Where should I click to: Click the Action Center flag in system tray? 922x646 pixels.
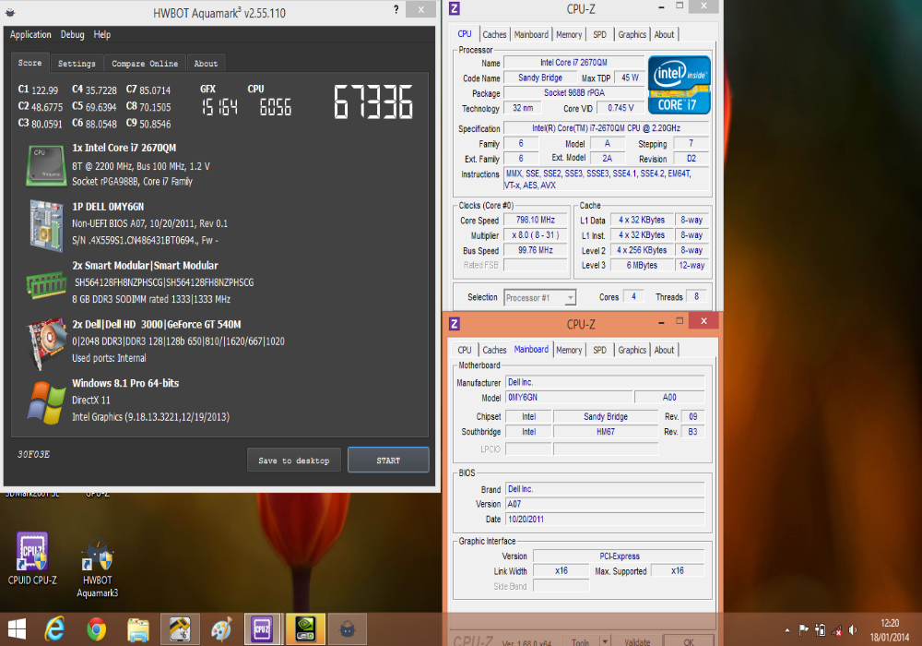(x=803, y=630)
